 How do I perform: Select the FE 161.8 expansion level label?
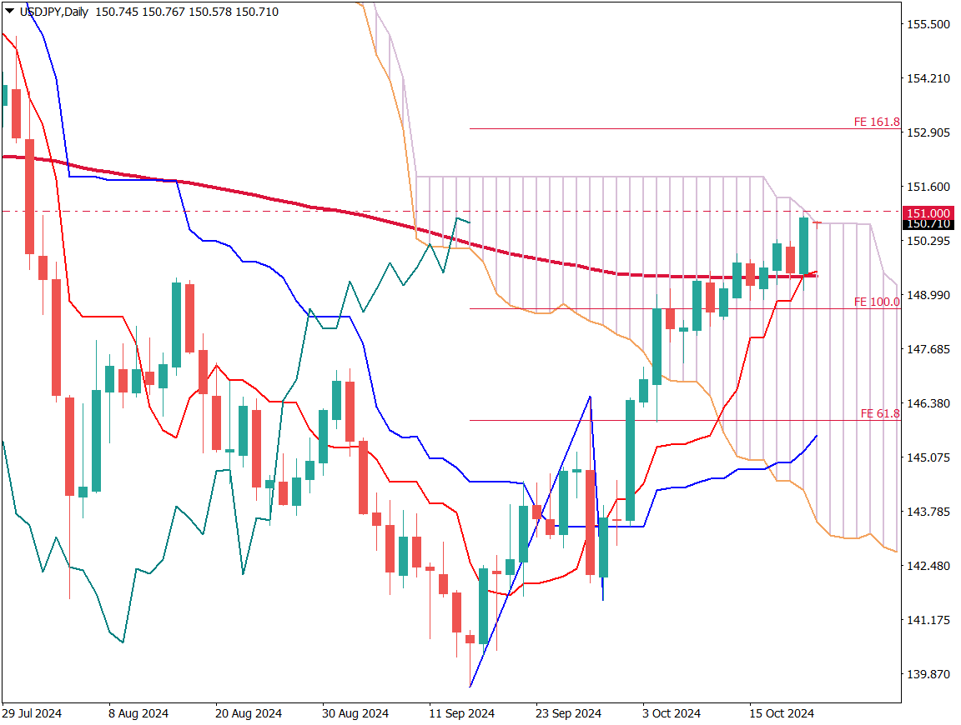877,122
